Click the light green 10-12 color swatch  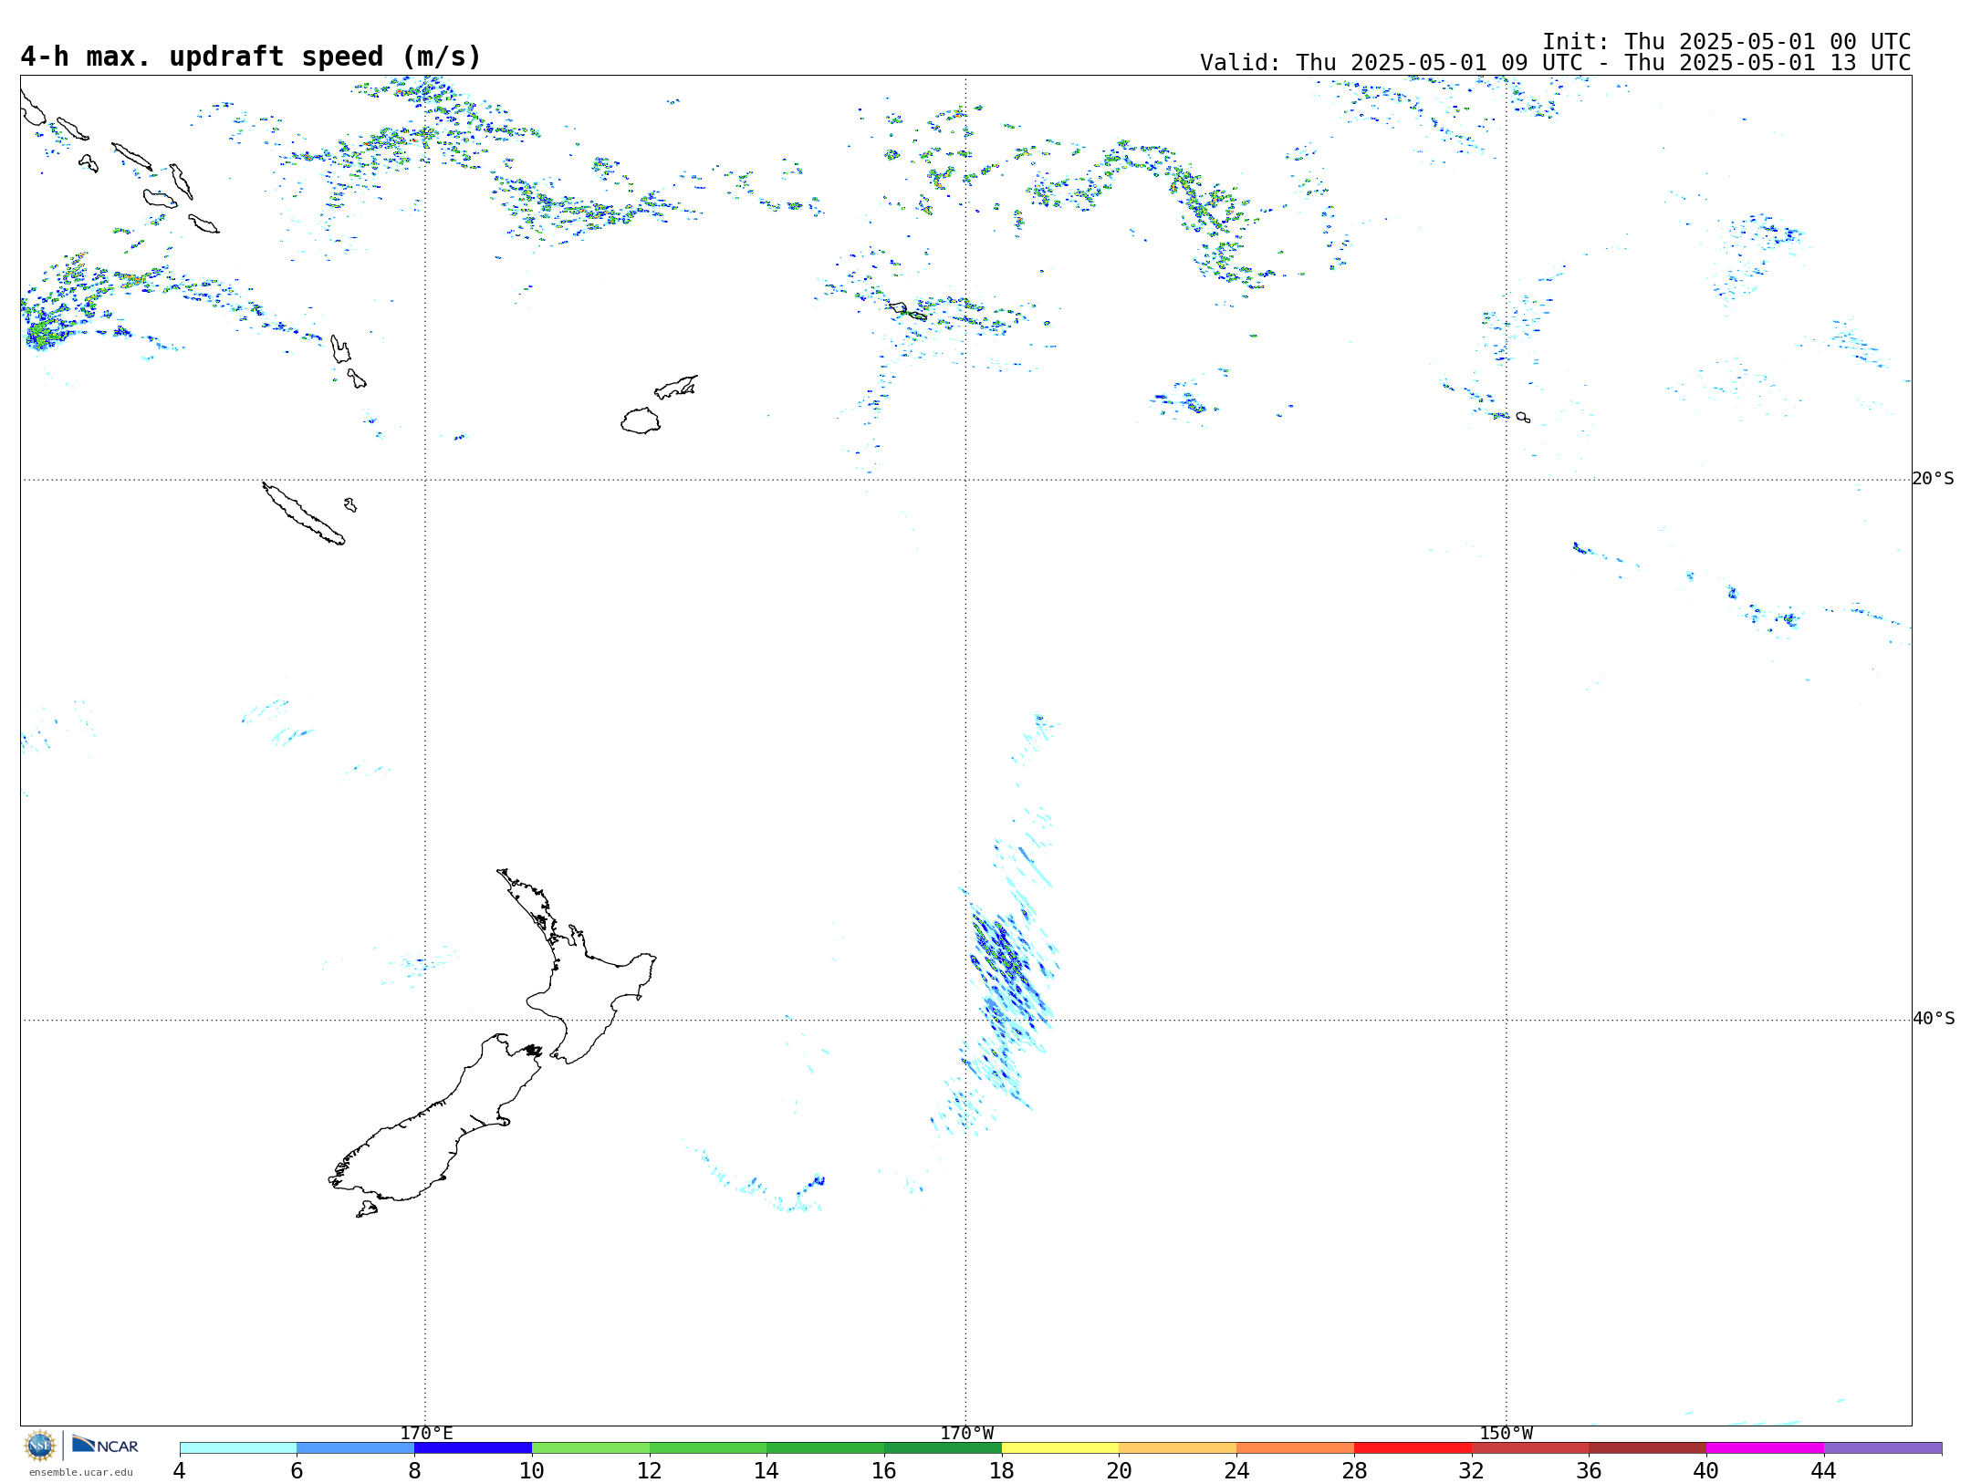point(590,1448)
